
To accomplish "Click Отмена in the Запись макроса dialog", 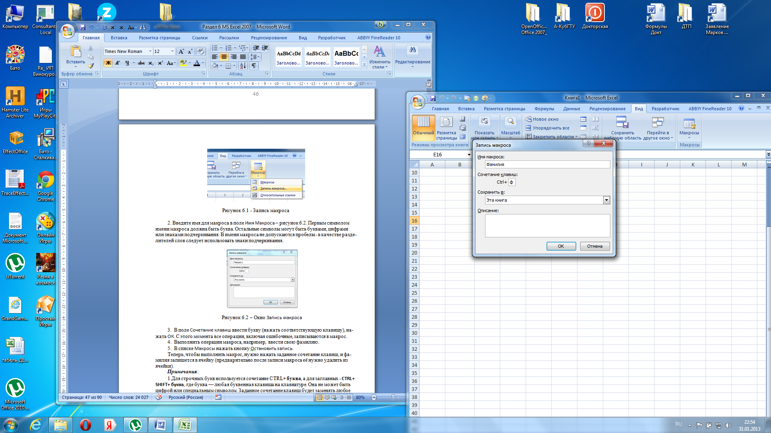I will 595,246.
